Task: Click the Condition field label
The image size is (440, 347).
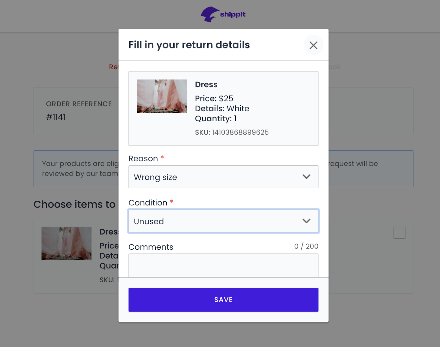Action: click(x=148, y=203)
